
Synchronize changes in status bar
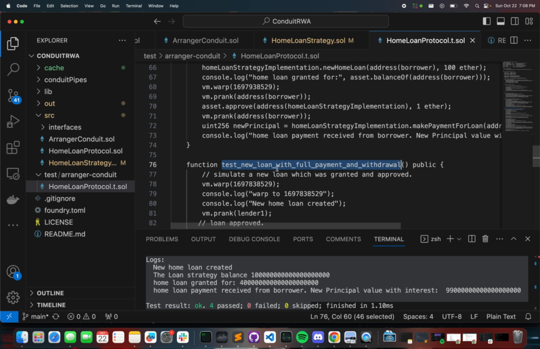coord(56,317)
